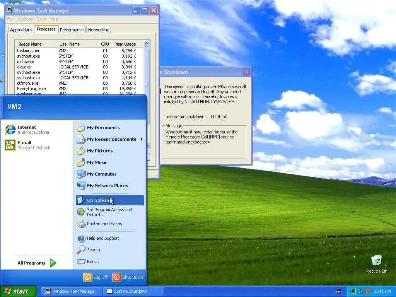Viewport: 396px width, 297px height.
Task: Click the green CPU meter tray icon
Action: click(353, 291)
